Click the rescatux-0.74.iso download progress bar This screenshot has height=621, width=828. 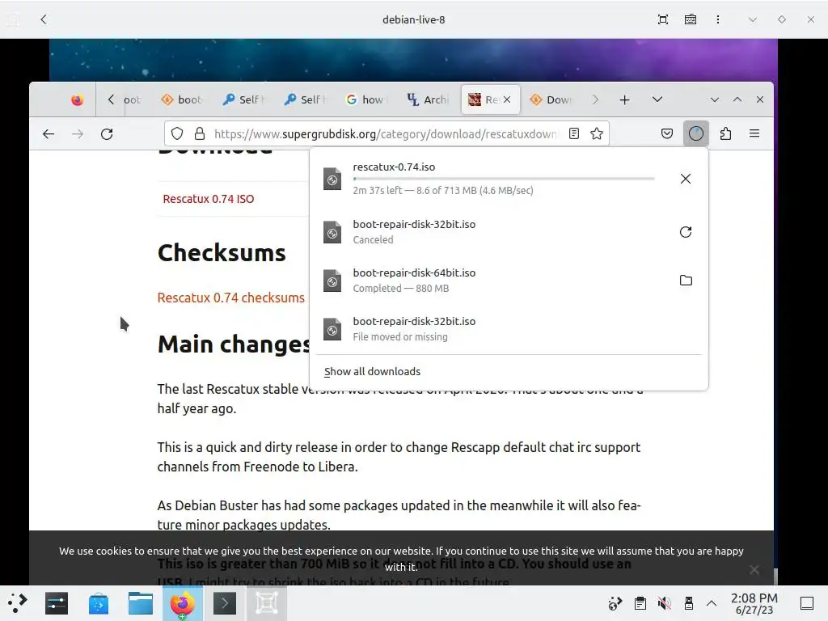tap(504, 179)
